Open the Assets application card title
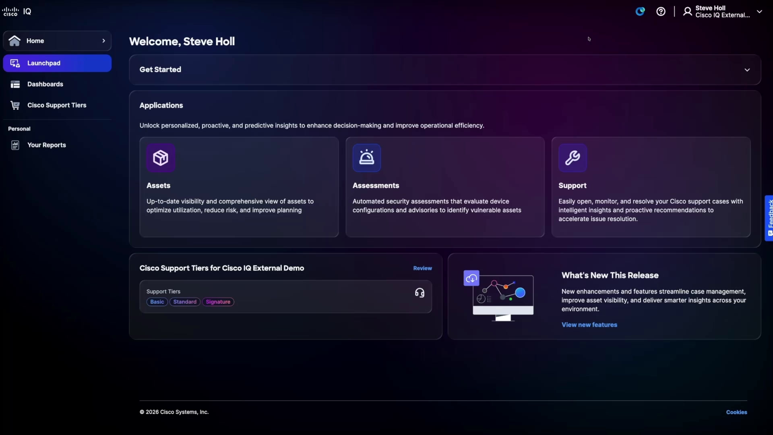 pyautogui.click(x=158, y=186)
